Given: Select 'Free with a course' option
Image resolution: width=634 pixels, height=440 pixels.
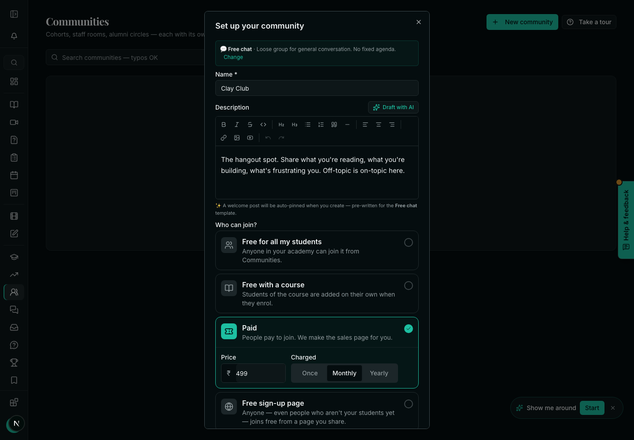Looking at the screenshot, I should (x=317, y=293).
